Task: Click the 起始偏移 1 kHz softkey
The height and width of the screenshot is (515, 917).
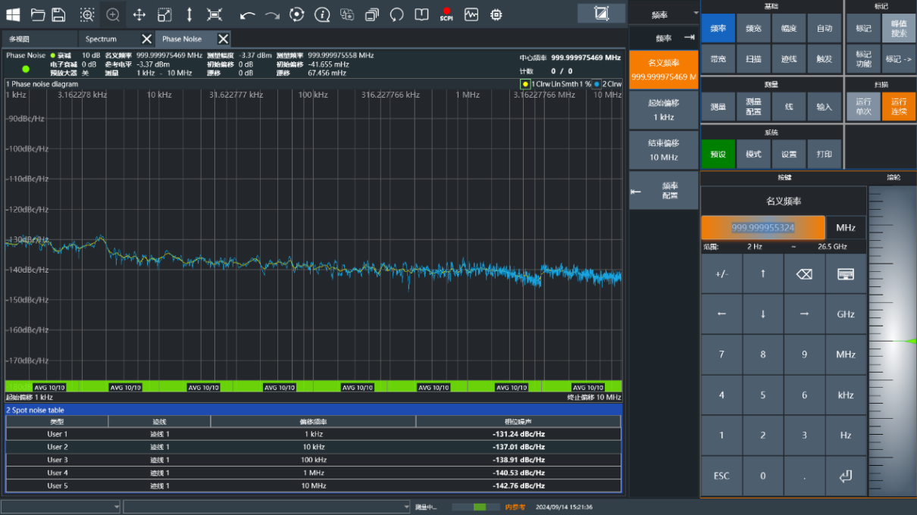Action: pyautogui.click(x=664, y=111)
